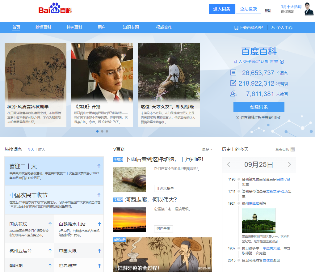The height and width of the screenshot is (272, 315).
Task: Open the 雷峰塔 thumbnail image
Action: [258, 220]
